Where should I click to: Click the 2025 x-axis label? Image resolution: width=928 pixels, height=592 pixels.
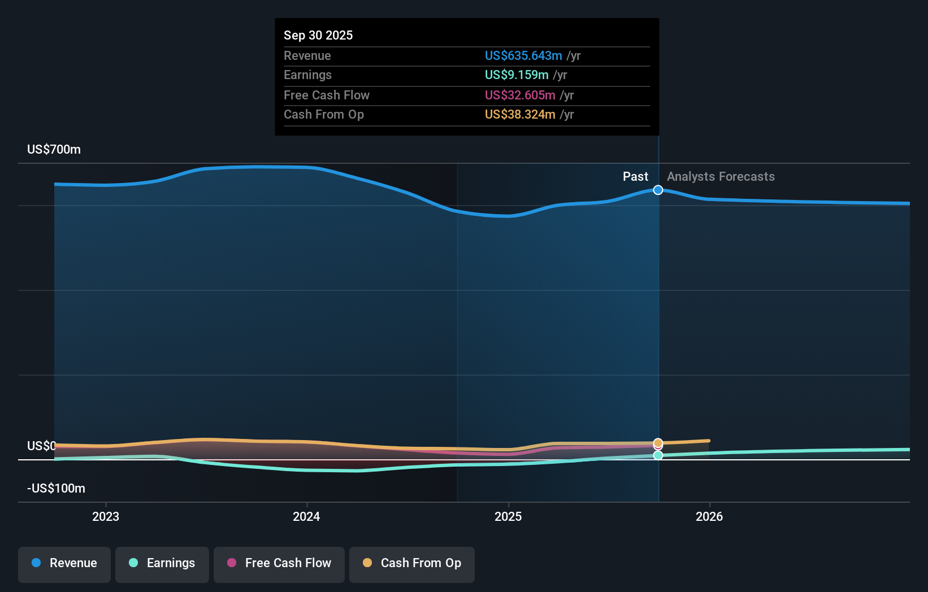[x=508, y=516]
